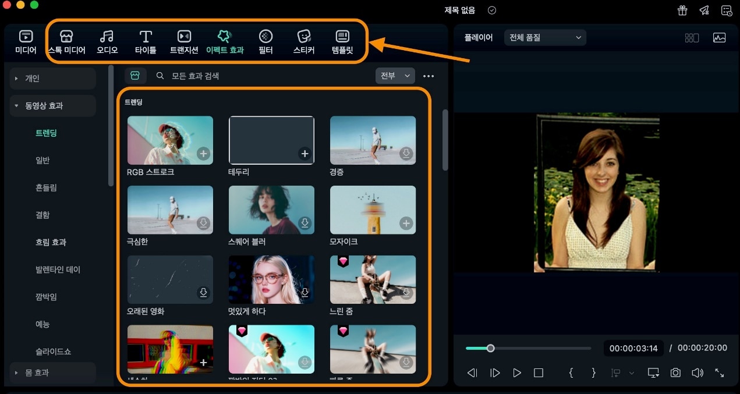The height and width of the screenshot is (394, 740).
Task: Open the player scopes image icon
Action: tap(720, 38)
